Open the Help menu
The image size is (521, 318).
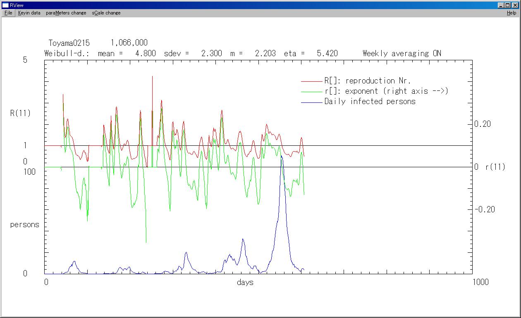point(511,13)
